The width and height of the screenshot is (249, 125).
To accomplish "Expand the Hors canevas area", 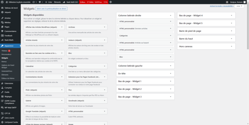I will point(231,46).
